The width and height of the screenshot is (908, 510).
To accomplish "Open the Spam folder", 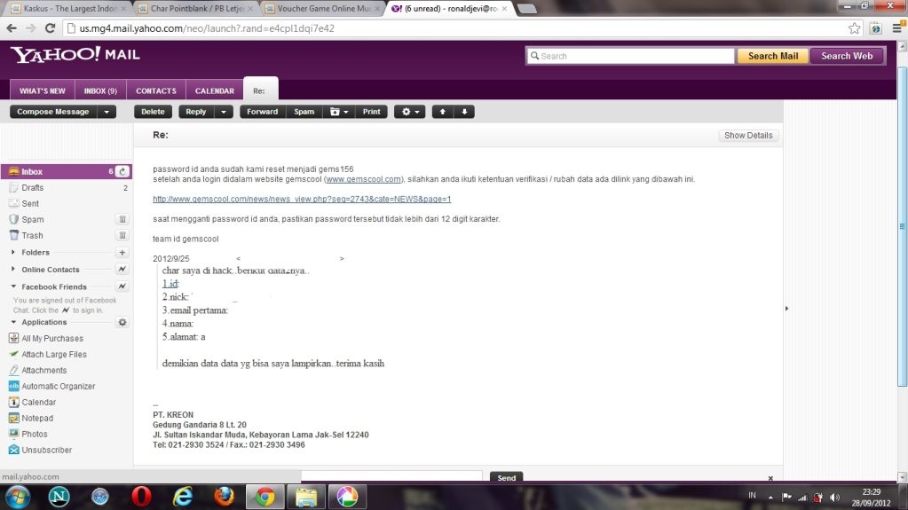I will tap(33, 219).
